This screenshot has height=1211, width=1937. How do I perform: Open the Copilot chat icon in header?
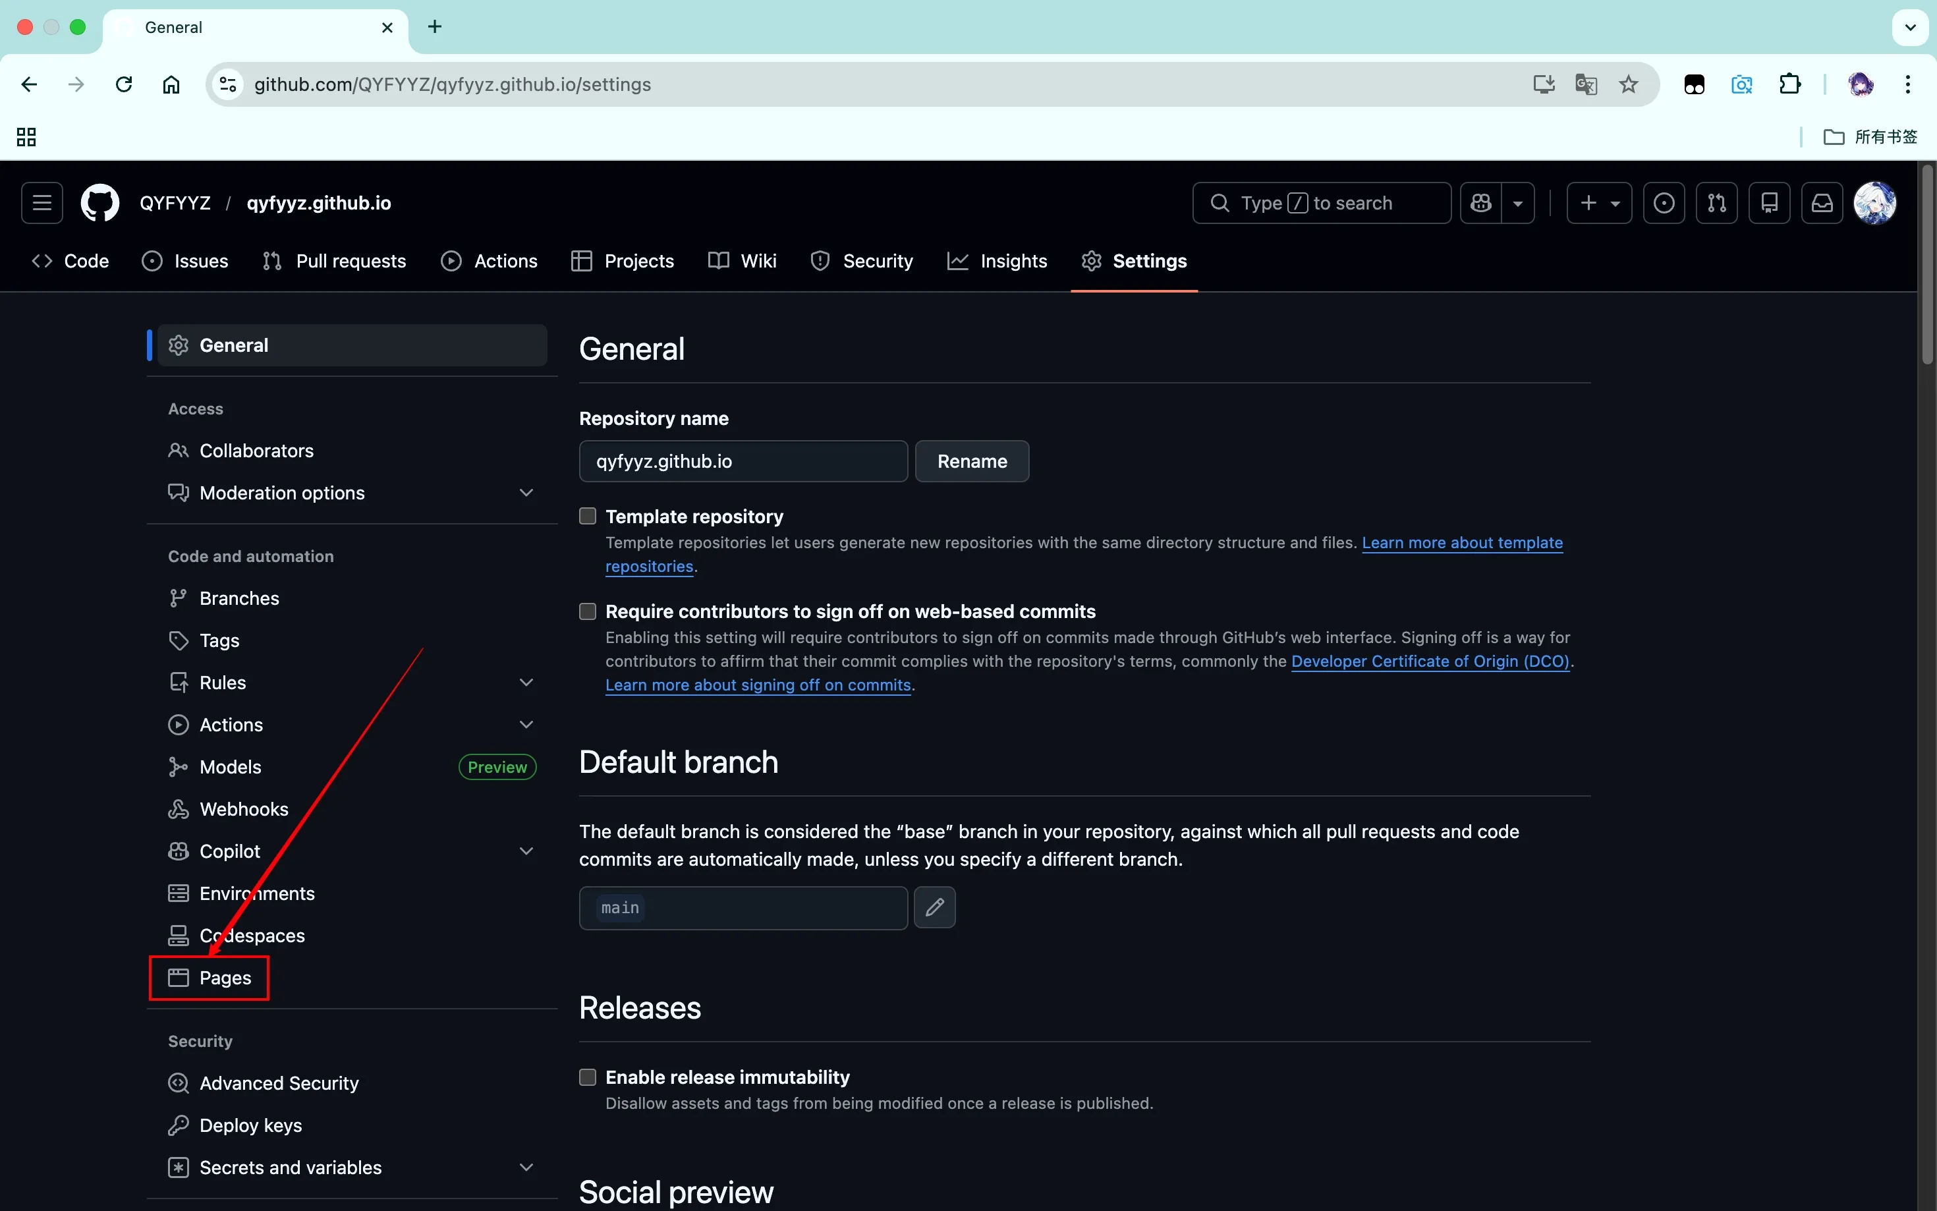pyautogui.click(x=1480, y=204)
